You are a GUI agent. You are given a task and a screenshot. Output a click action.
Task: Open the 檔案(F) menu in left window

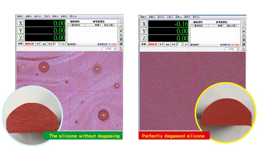(x=20, y=16)
